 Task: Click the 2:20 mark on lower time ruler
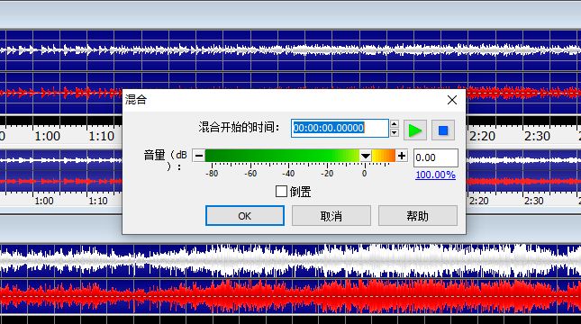(x=478, y=201)
